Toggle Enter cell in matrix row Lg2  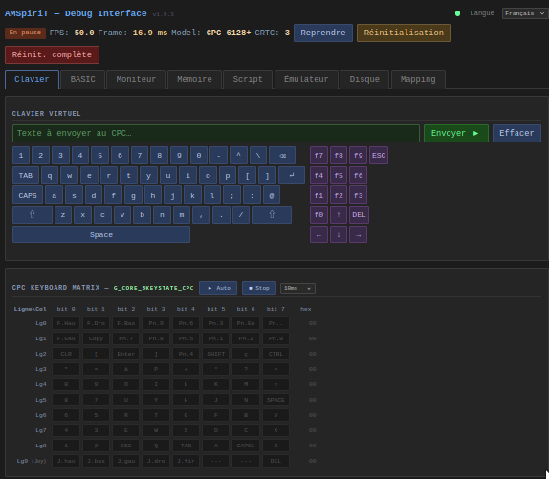tap(126, 354)
